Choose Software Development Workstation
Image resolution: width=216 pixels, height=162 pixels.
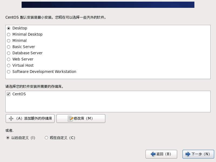pos(9,72)
